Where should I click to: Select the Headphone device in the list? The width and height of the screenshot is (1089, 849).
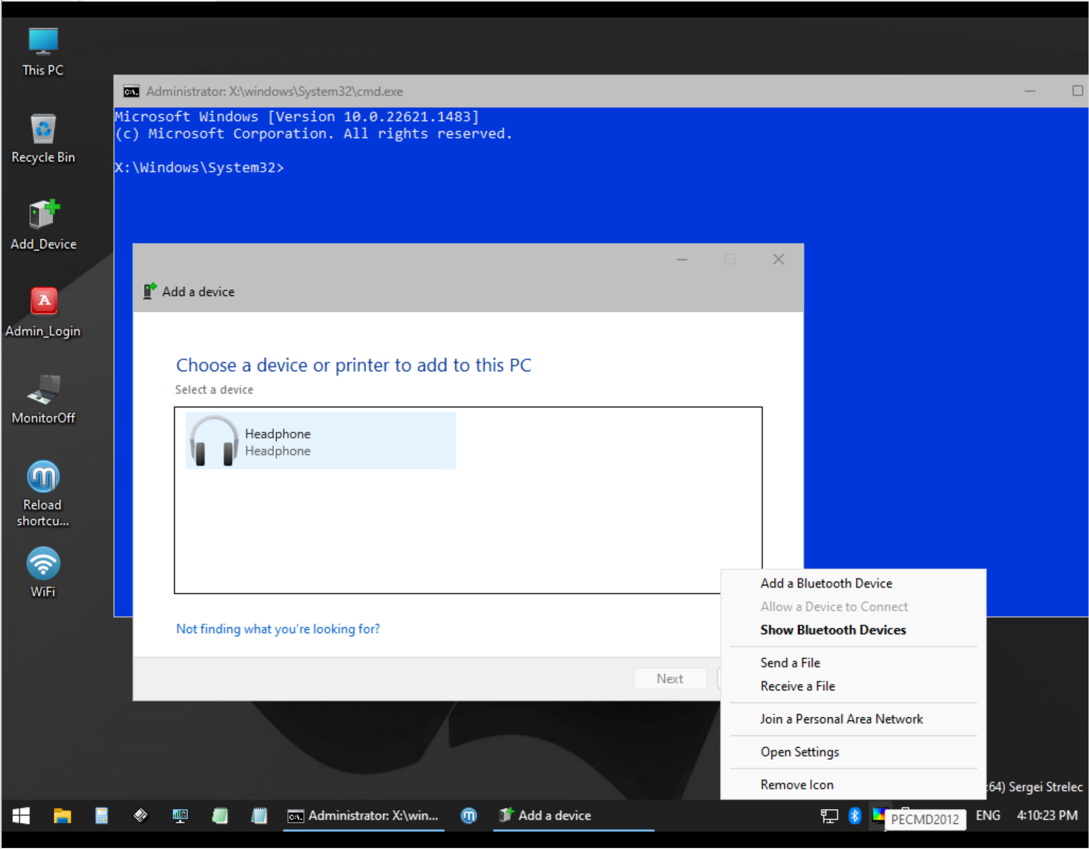coord(321,440)
